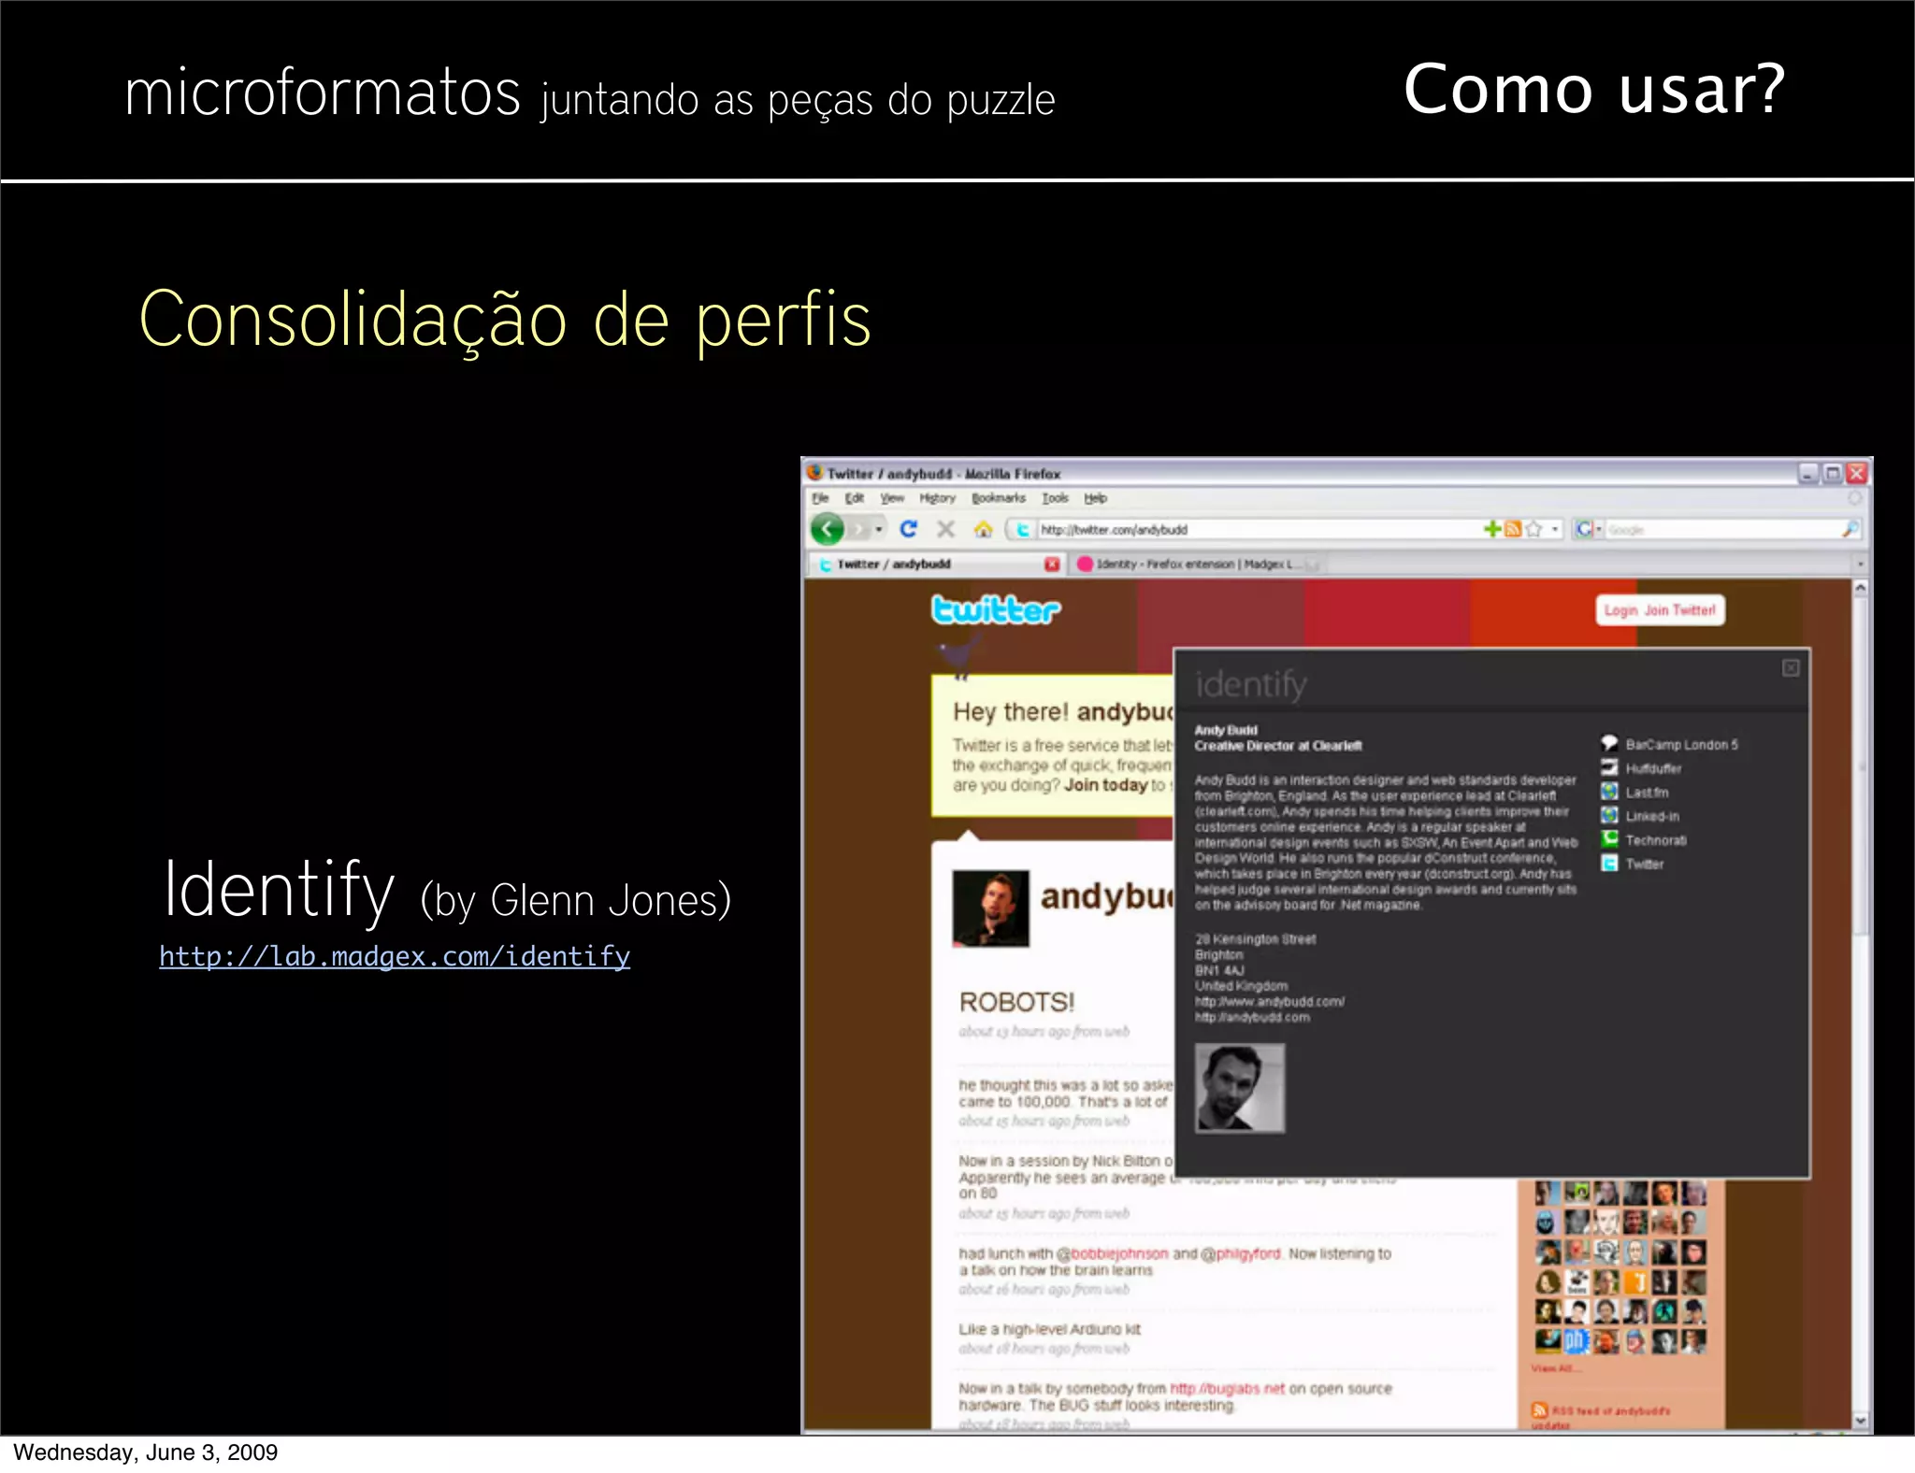Click the Technorati profile link

click(1656, 840)
